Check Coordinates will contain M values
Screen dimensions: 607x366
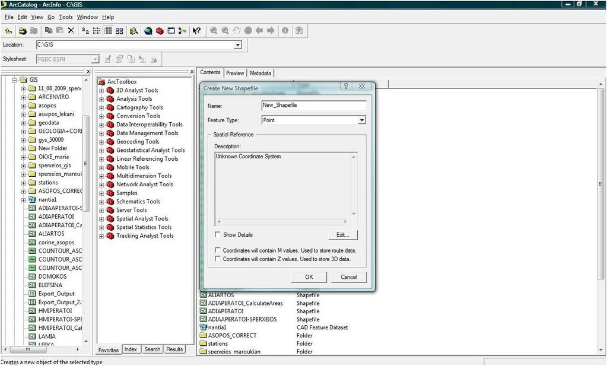click(218, 250)
